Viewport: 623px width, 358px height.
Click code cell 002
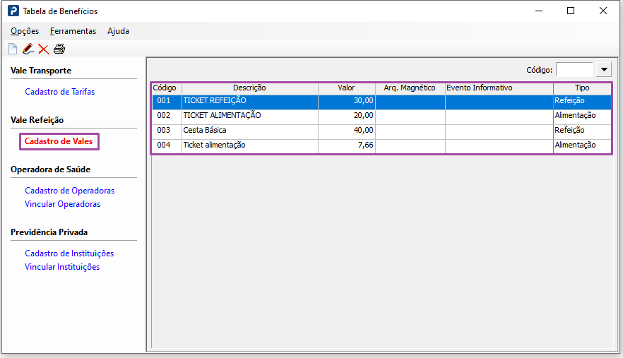167,116
